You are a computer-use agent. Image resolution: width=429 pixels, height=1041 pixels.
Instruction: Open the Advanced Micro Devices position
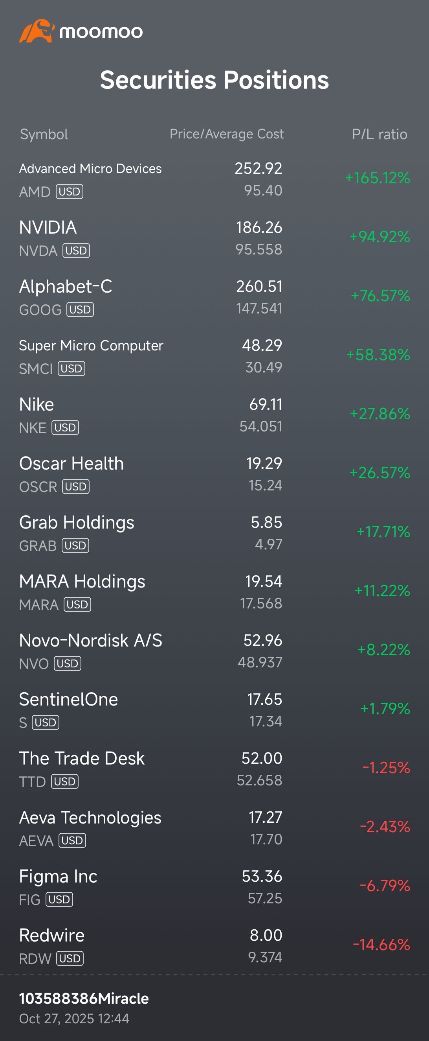click(90, 168)
